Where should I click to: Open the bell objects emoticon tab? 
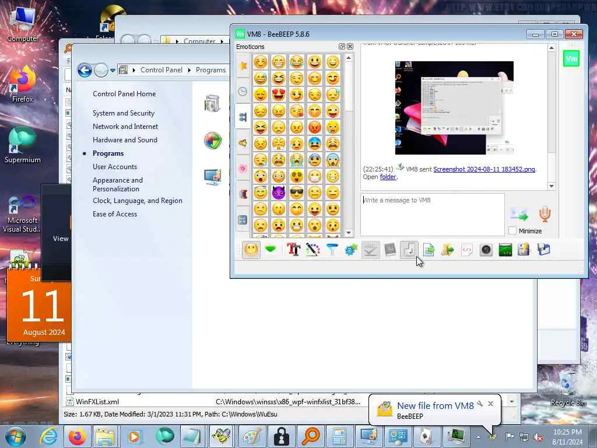tap(243, 143)
